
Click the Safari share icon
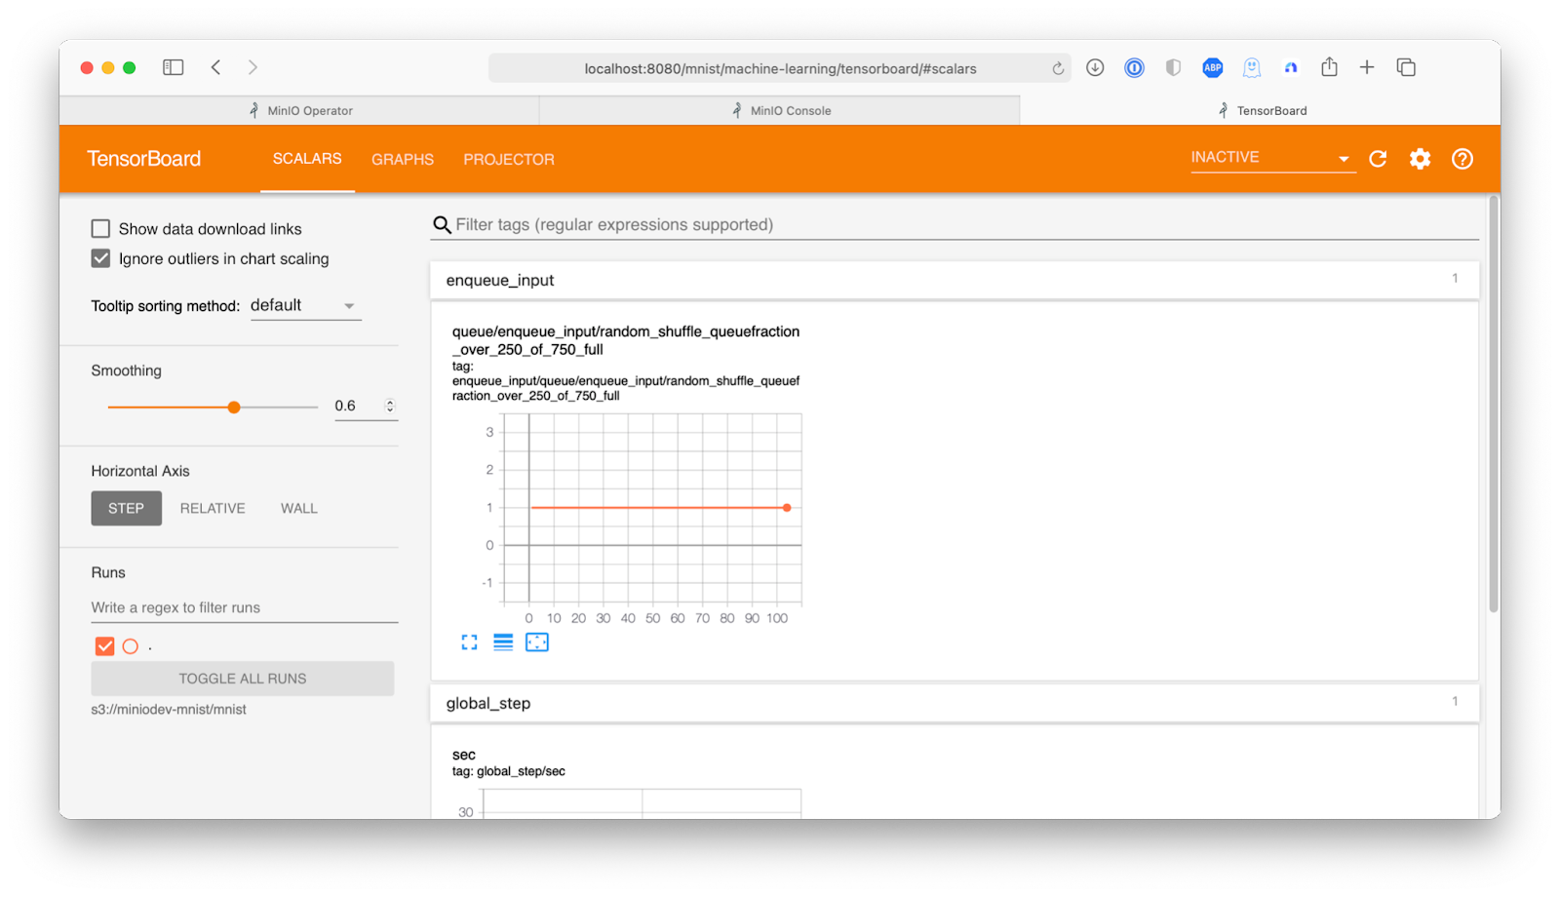[1329, 67]
